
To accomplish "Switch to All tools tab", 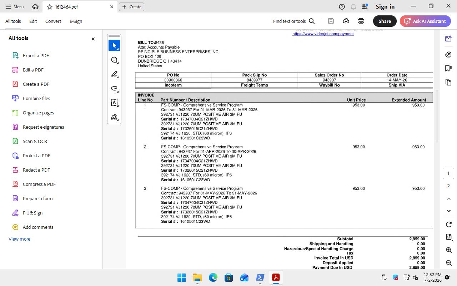I will click(x=13, y=21).
